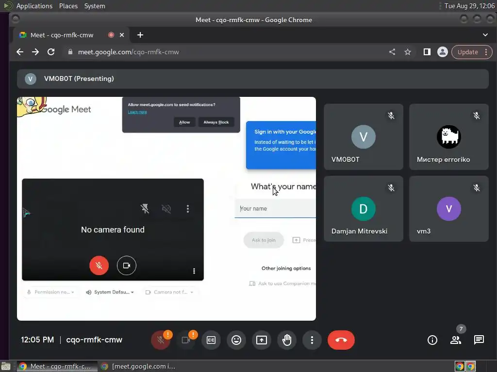Open overlay three-dot menu on presentation
Screen dimensions: 497x372
click(x=188, y=208)
